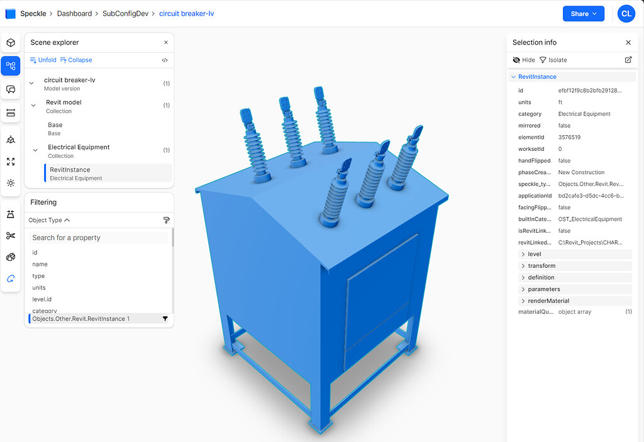Screen dimensions: 644x442
Task: Click the Explode model icon
Action: click(x=11, y=257)
